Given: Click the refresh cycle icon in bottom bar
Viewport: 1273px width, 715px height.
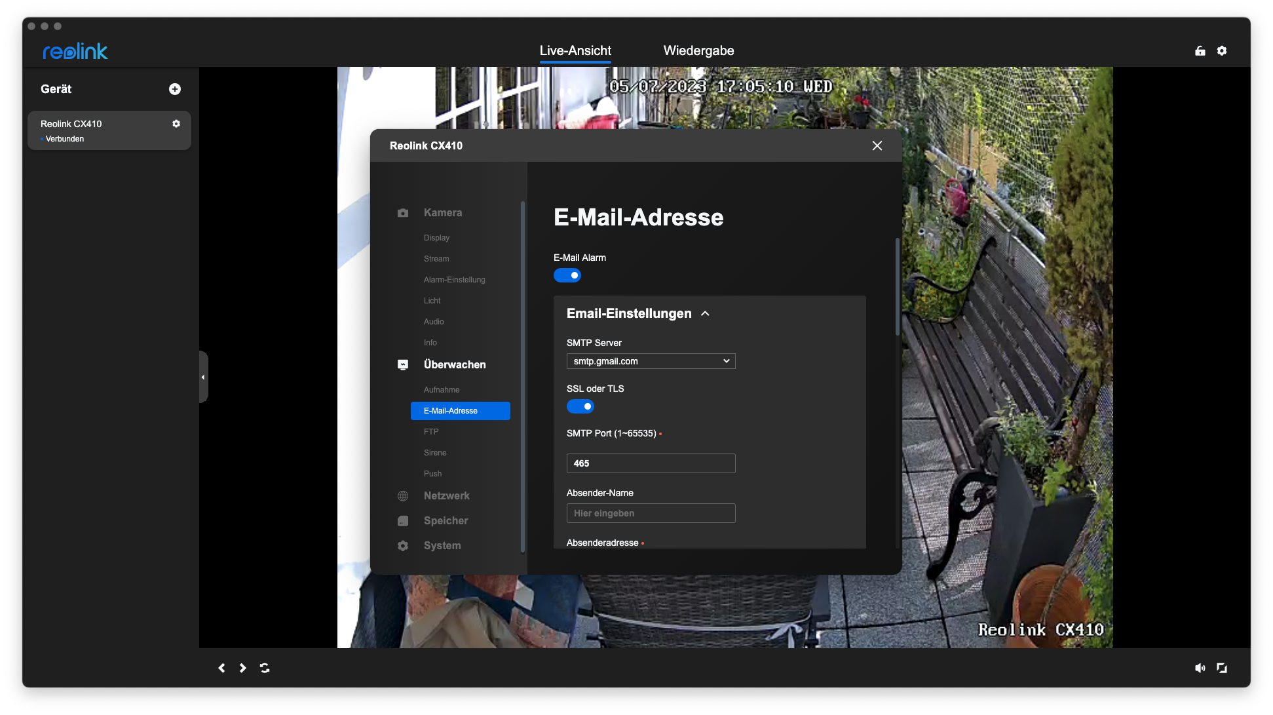Looking at the screenshot, I should pyautogui.click(x=265, y=668).
